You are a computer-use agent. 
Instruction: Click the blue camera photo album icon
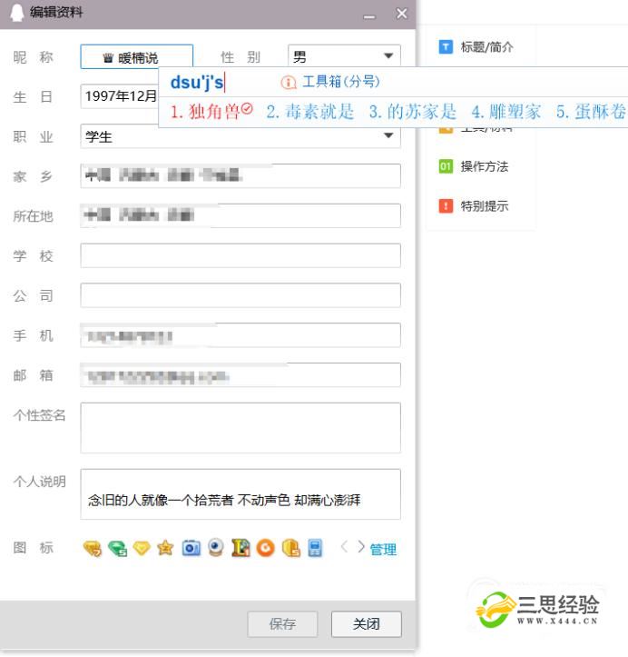[191, 548]
